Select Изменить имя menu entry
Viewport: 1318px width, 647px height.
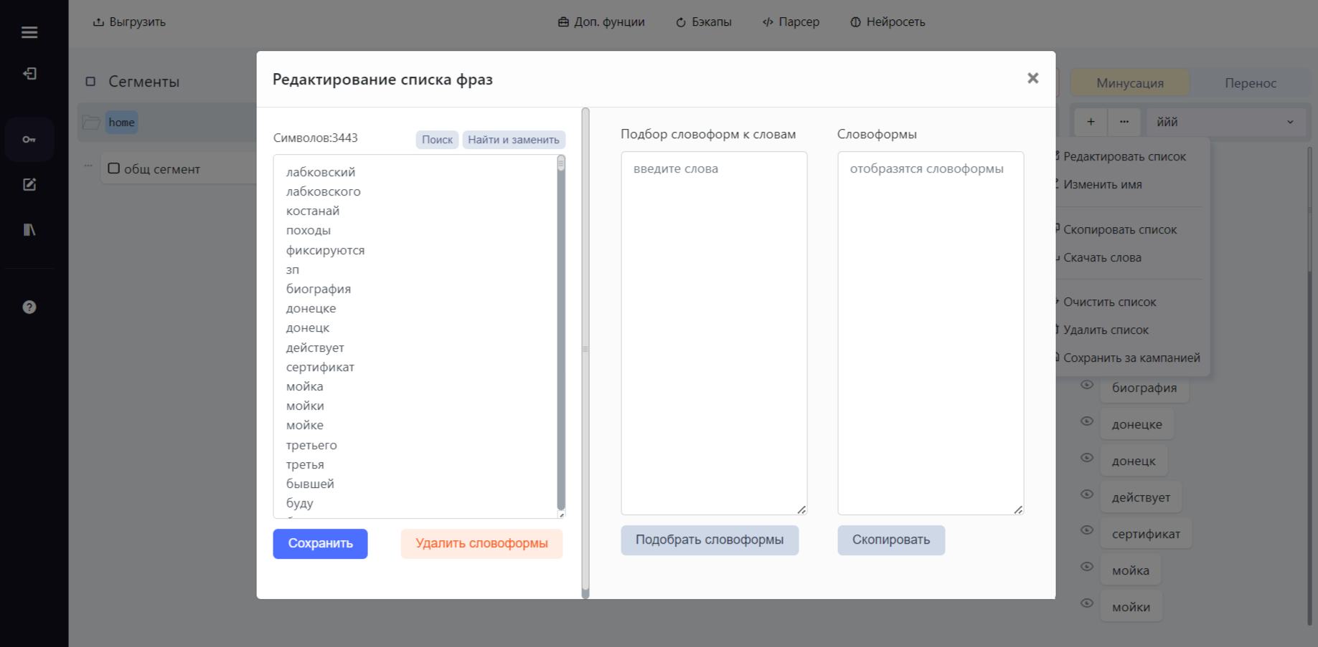click(x=1102, y=184)
